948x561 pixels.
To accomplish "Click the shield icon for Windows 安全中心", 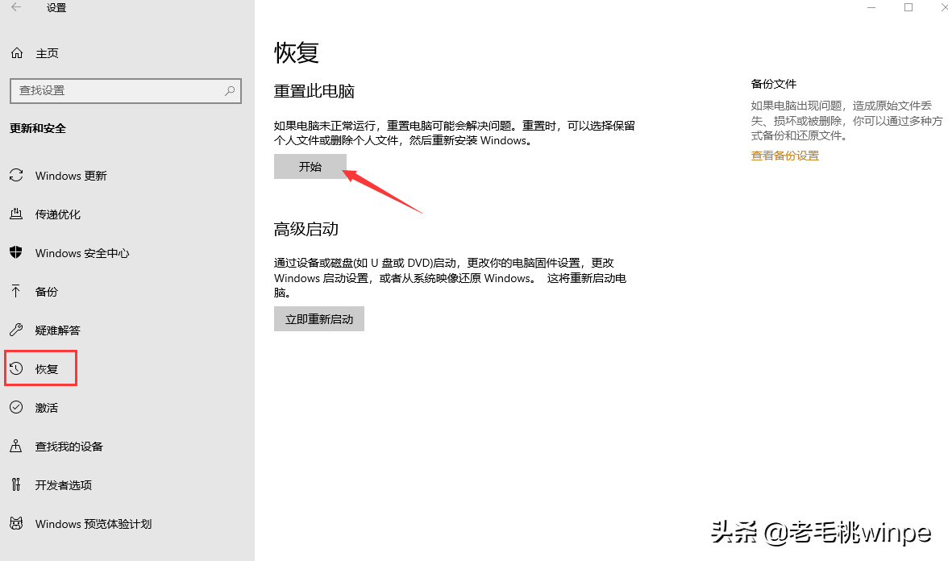I will [16, 253].
